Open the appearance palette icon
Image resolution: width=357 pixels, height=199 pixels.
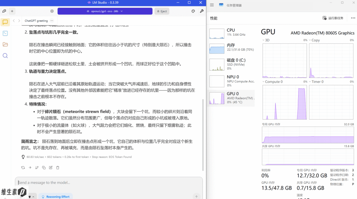point(193,11)
